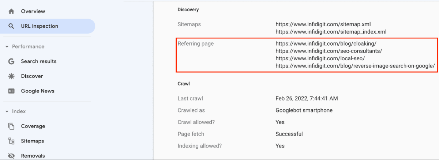Click the Crawl allowed? label
Screen dimensions: 439x160
point(196,122)
